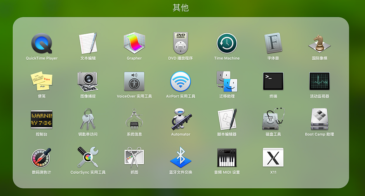This screenshot has width=365, height=196.
Task: Open VoiceOver 实用工具
Action: click(x=134, y=82)
